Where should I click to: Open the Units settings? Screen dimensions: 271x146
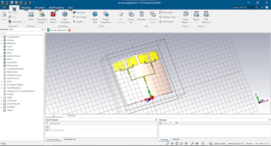[31, 16]
